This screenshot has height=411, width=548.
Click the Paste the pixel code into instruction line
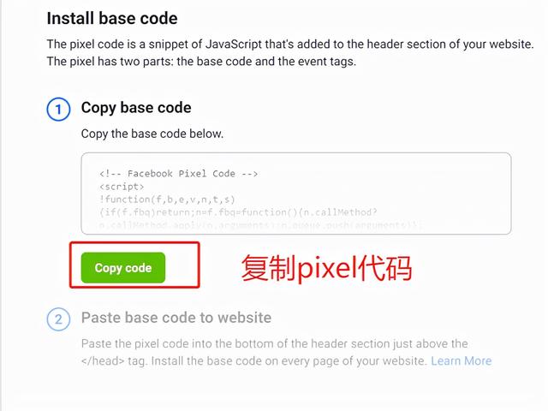(274, 343)
